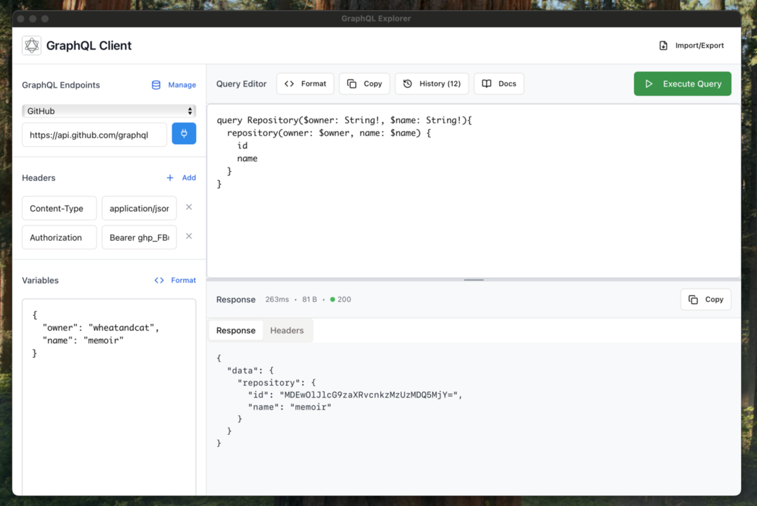The height and width of the screenshot is (506, 757).
Task: Click the Format code-brackets icon in Query Editor
Action: 289,84
